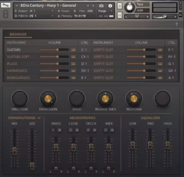Click the EMPTY SLOT in F-1 row

(x=103, y=50)
